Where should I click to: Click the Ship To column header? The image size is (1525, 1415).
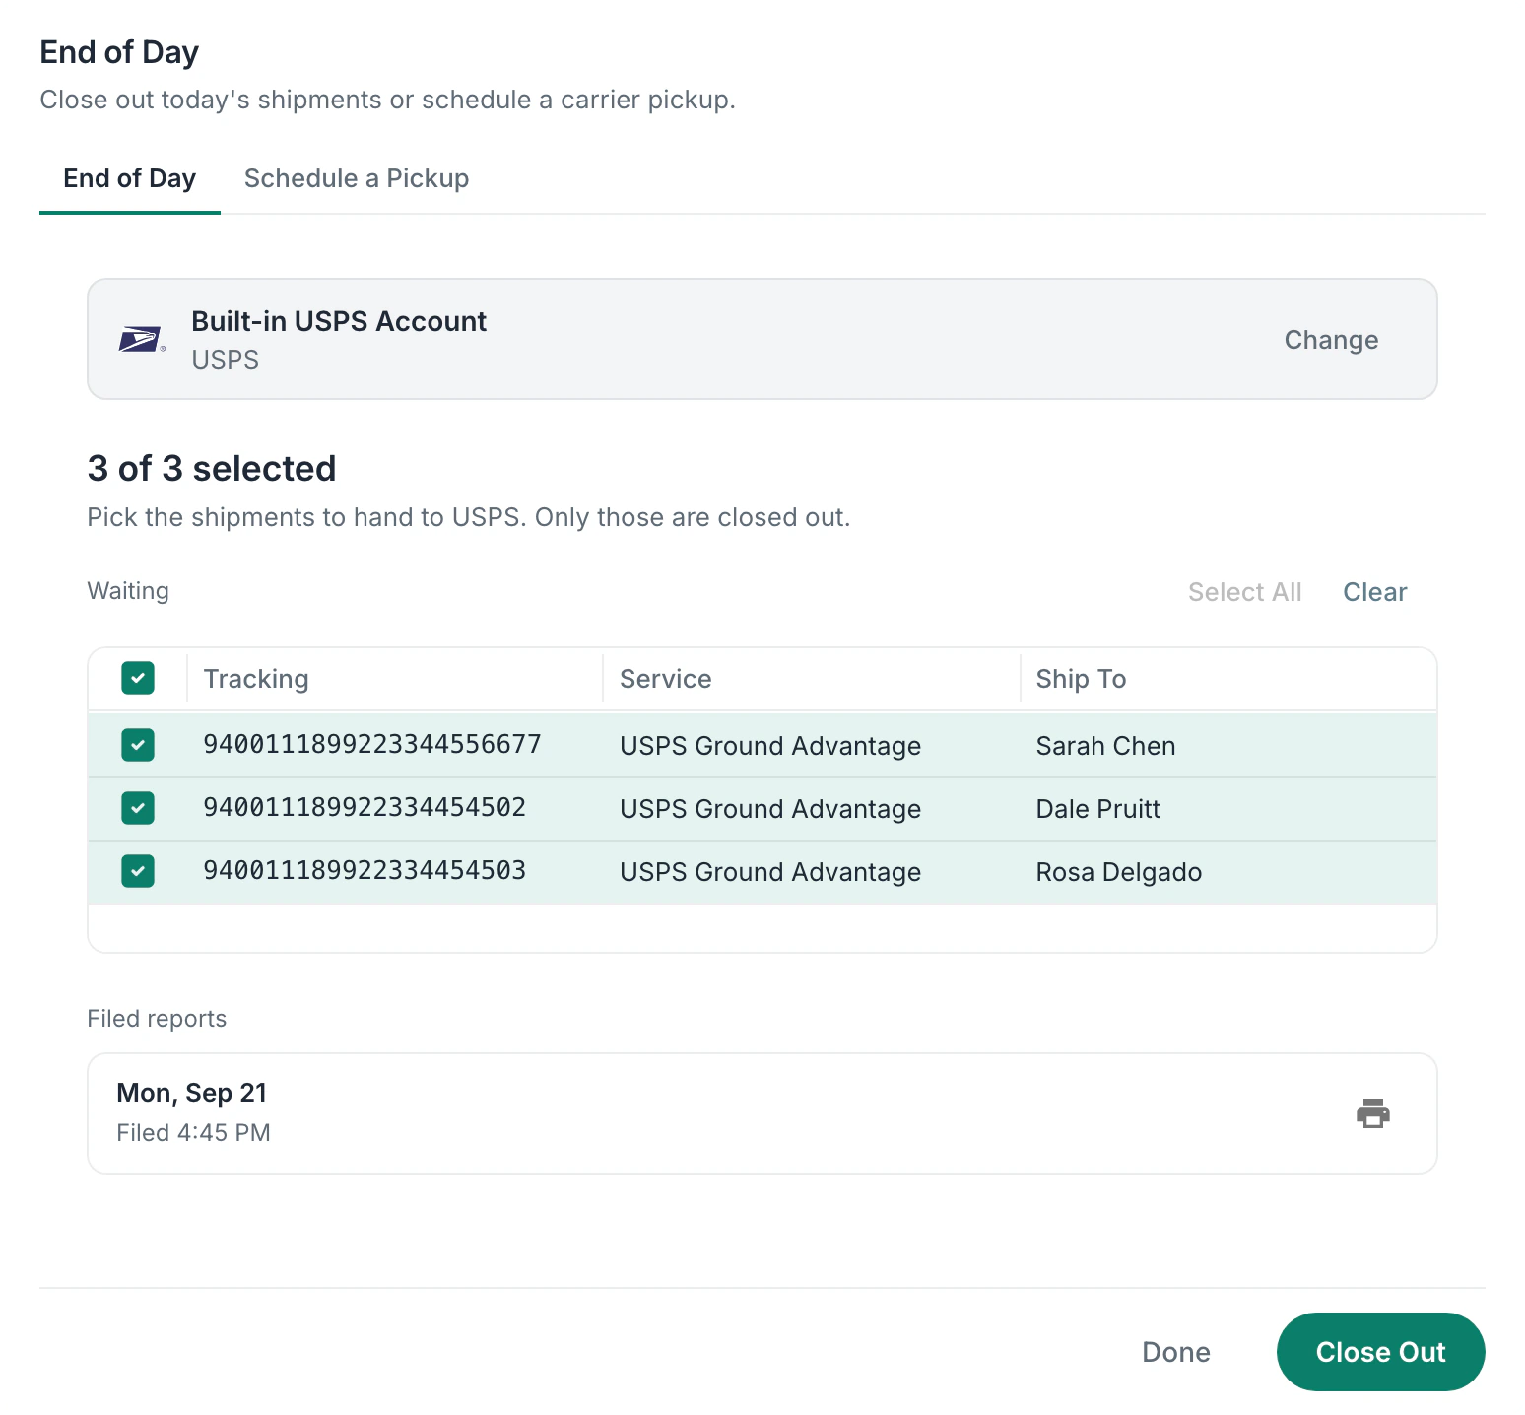point(1081,679)
